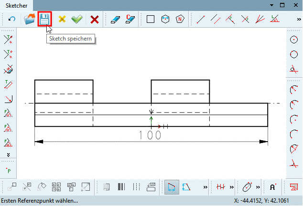Click the coordinates readout in status bar

pyautogui.click(x=261, y=201)
